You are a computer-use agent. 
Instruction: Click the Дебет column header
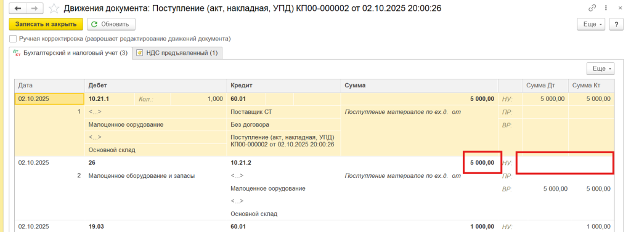click(155, 86)
